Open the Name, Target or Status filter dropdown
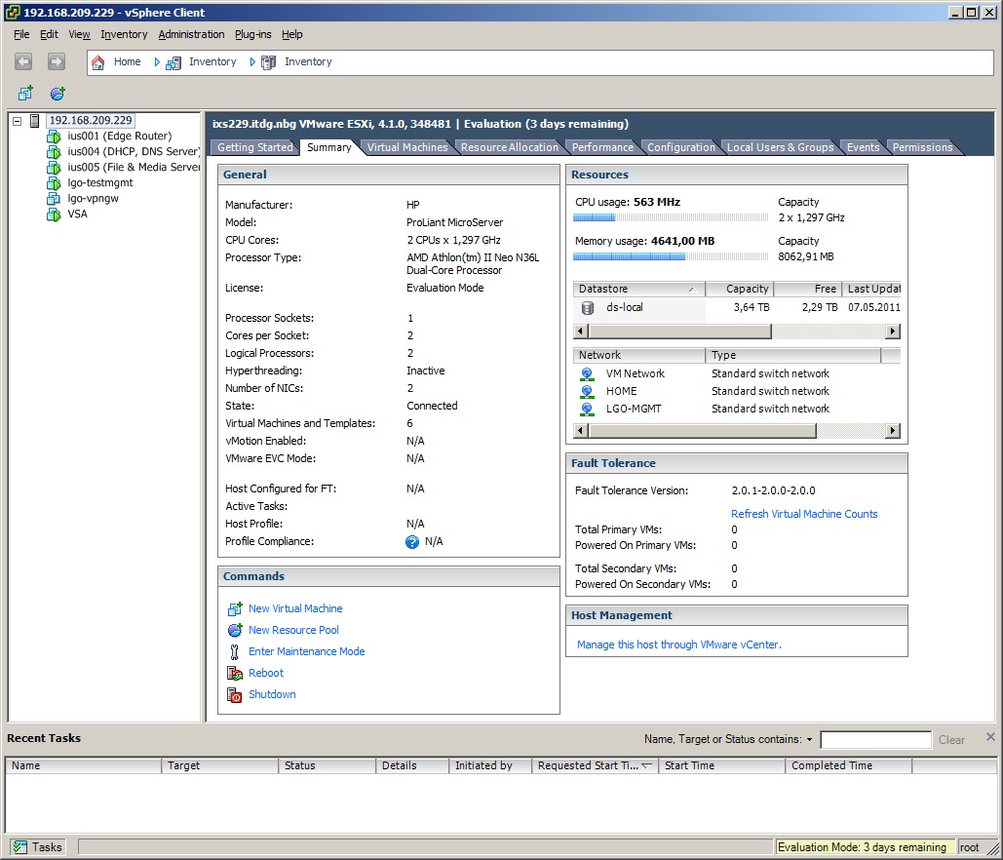Image resolution: width=1003 pixels, height=860 pixels. 809,740
